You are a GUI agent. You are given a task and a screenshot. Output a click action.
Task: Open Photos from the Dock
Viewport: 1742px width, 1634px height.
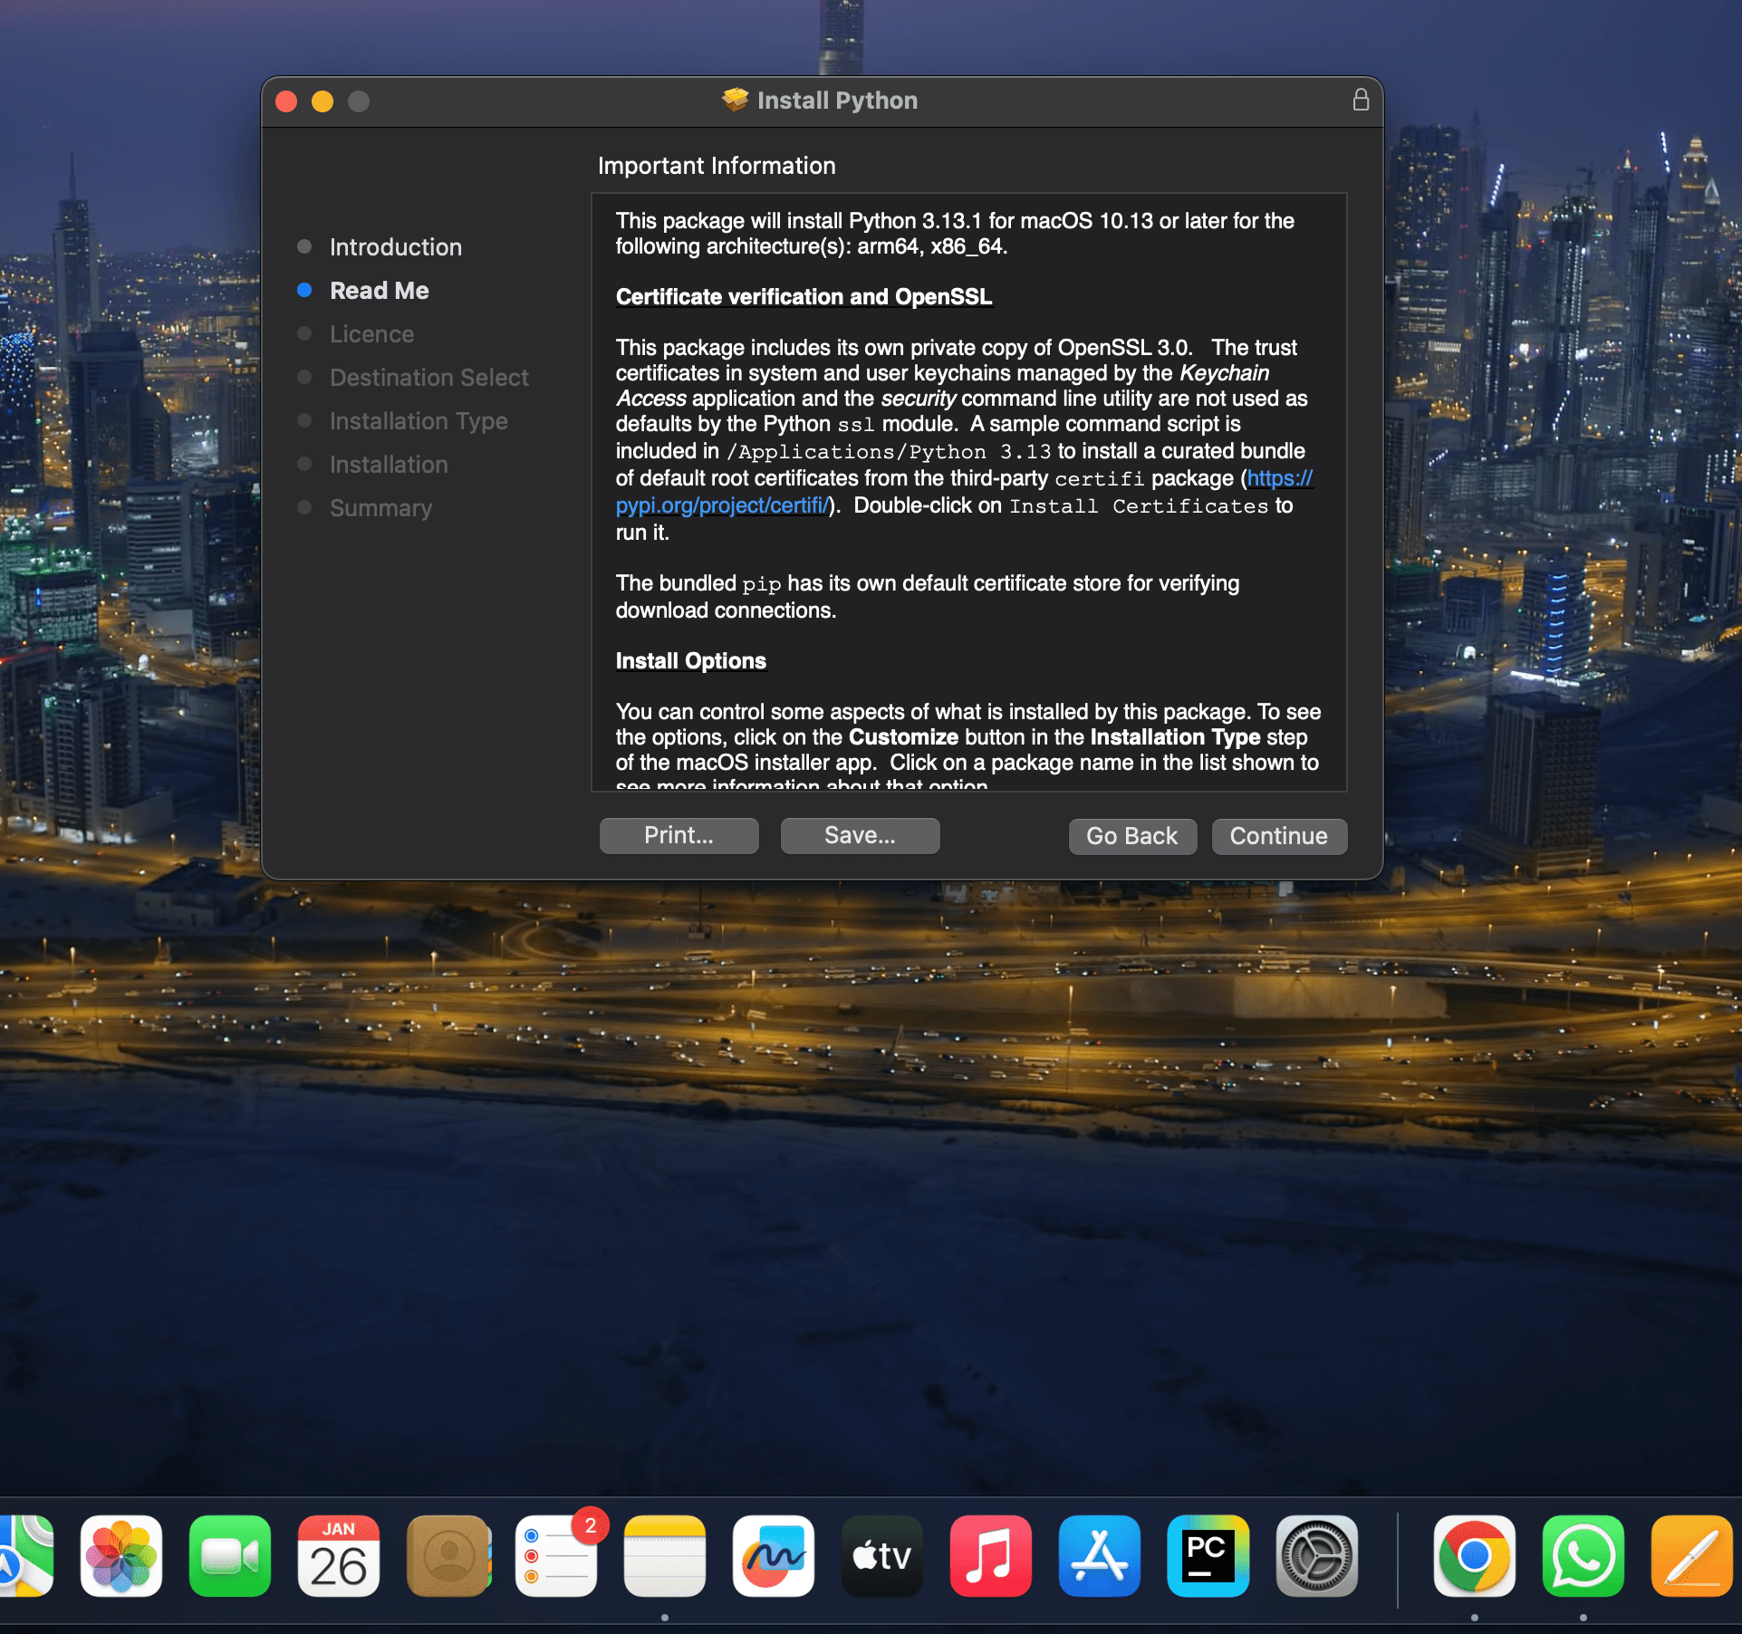point(121,1556)
